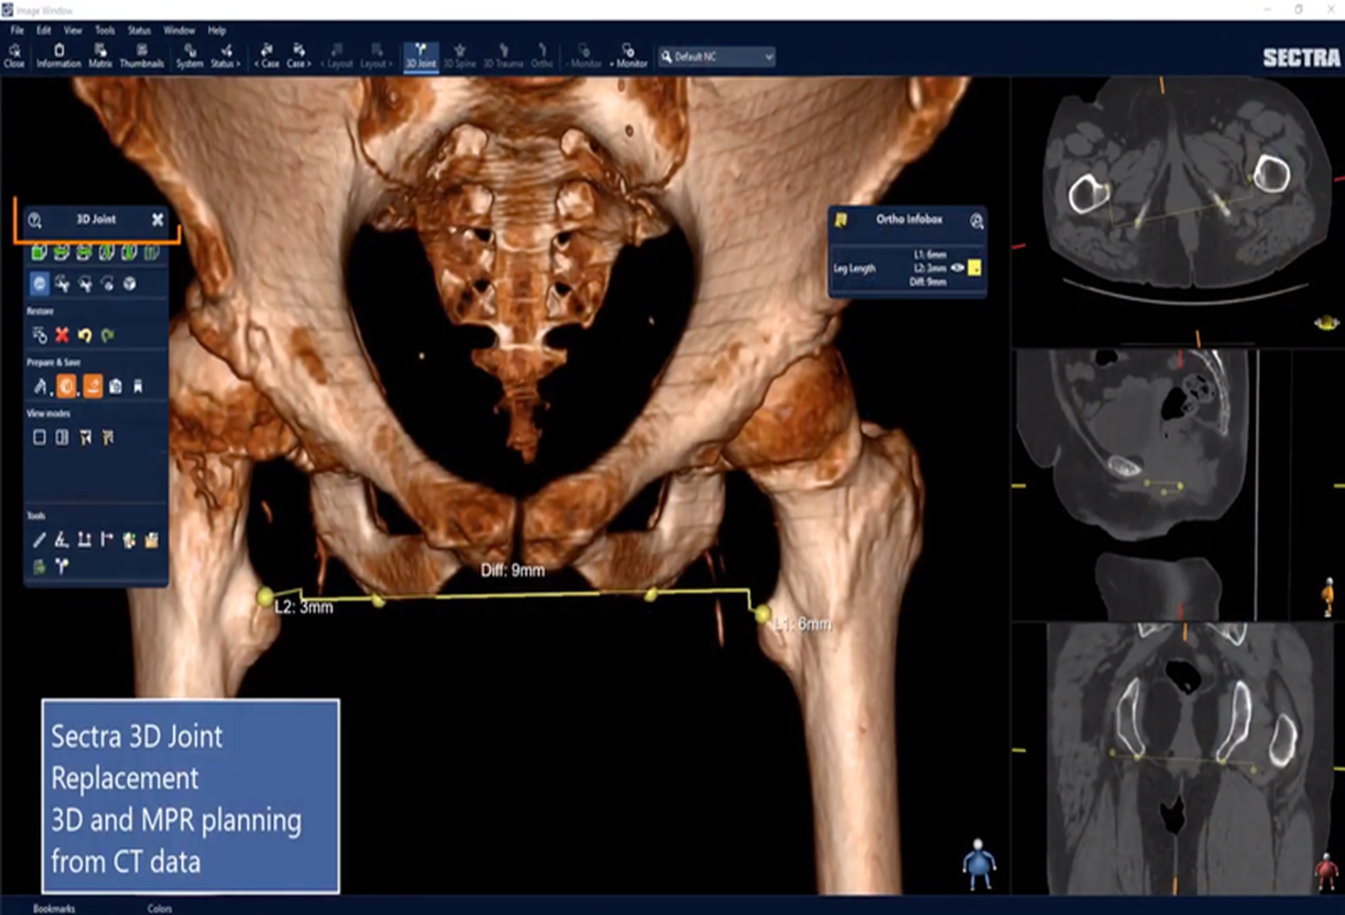Click the blue patient orientation figure
This screenshot has height=915, width=1345.
[979, 863]
